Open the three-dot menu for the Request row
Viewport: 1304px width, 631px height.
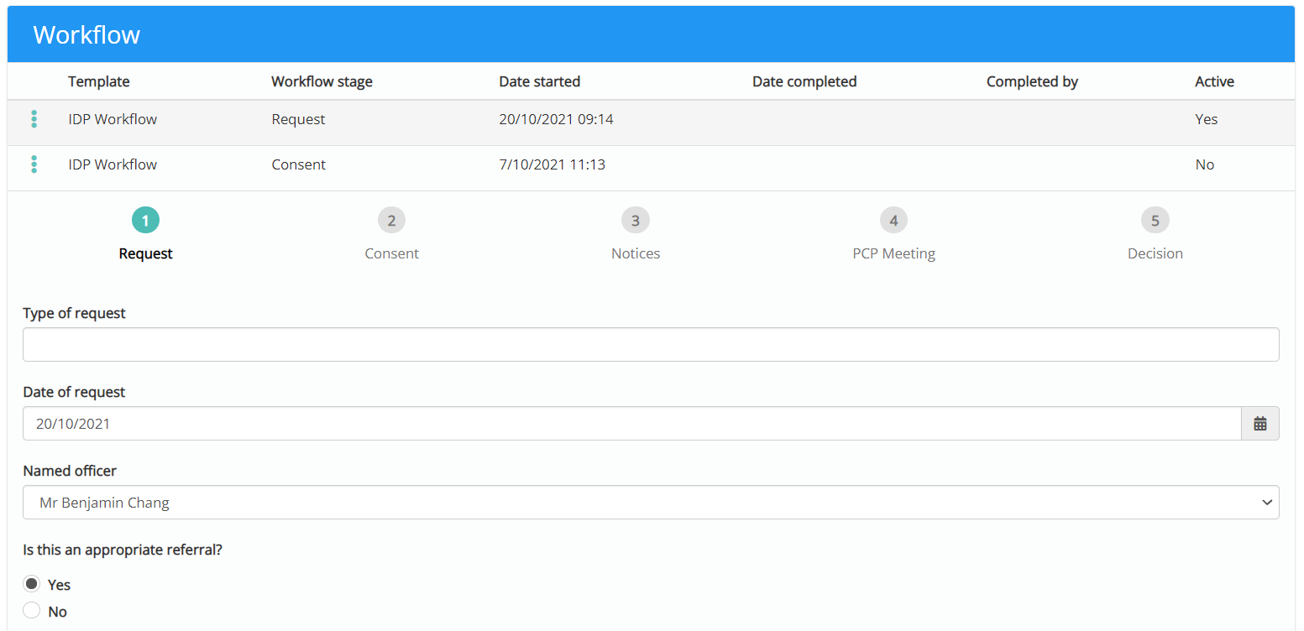point(34,119)
